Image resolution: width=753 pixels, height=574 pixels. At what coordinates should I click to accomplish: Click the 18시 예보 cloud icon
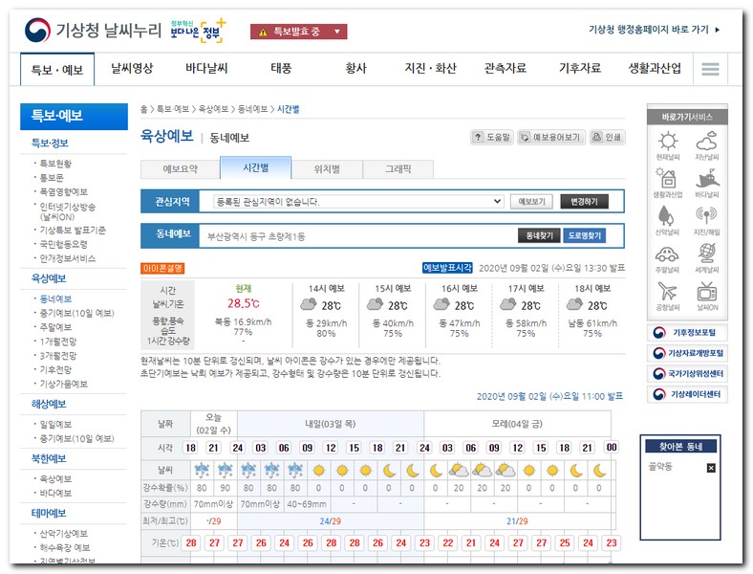(574, 304)
